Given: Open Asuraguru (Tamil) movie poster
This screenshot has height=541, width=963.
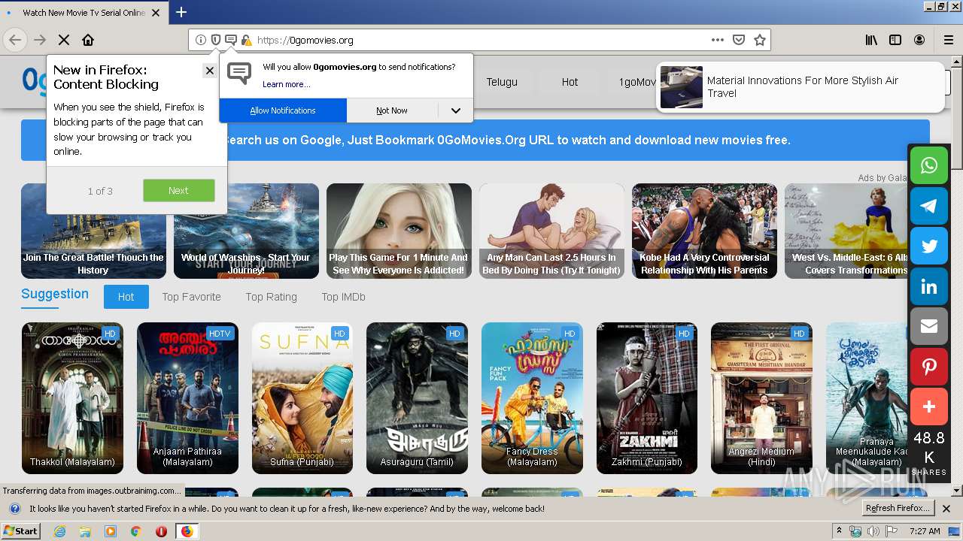Looking at the screenshot, I should click(417, 398).
